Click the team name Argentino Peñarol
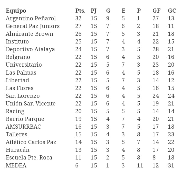The width and height of the screenshot is (182, 178). tap(31, 19)
